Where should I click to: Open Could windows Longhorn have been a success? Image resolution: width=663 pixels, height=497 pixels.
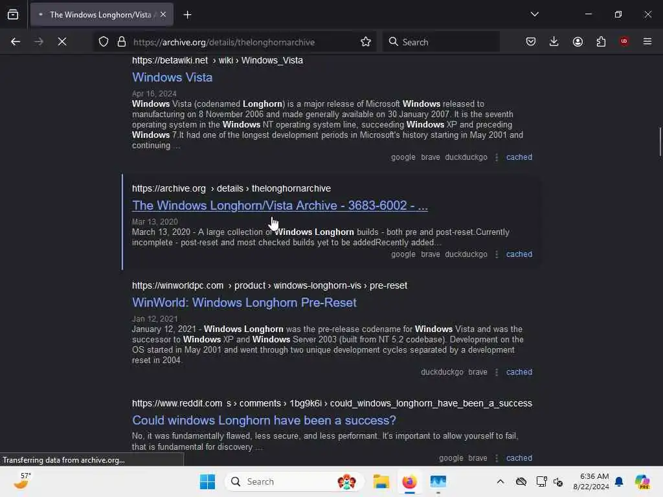(x=264, y=420)
